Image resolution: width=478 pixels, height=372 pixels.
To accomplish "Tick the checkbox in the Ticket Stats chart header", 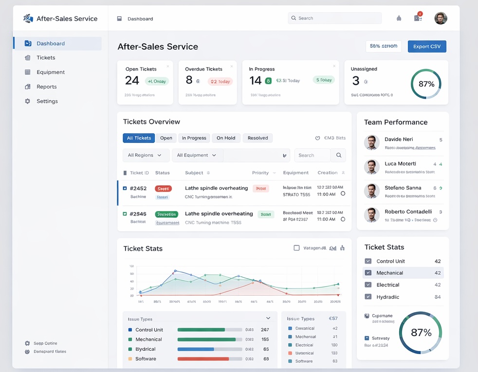I will coord(296,248).
